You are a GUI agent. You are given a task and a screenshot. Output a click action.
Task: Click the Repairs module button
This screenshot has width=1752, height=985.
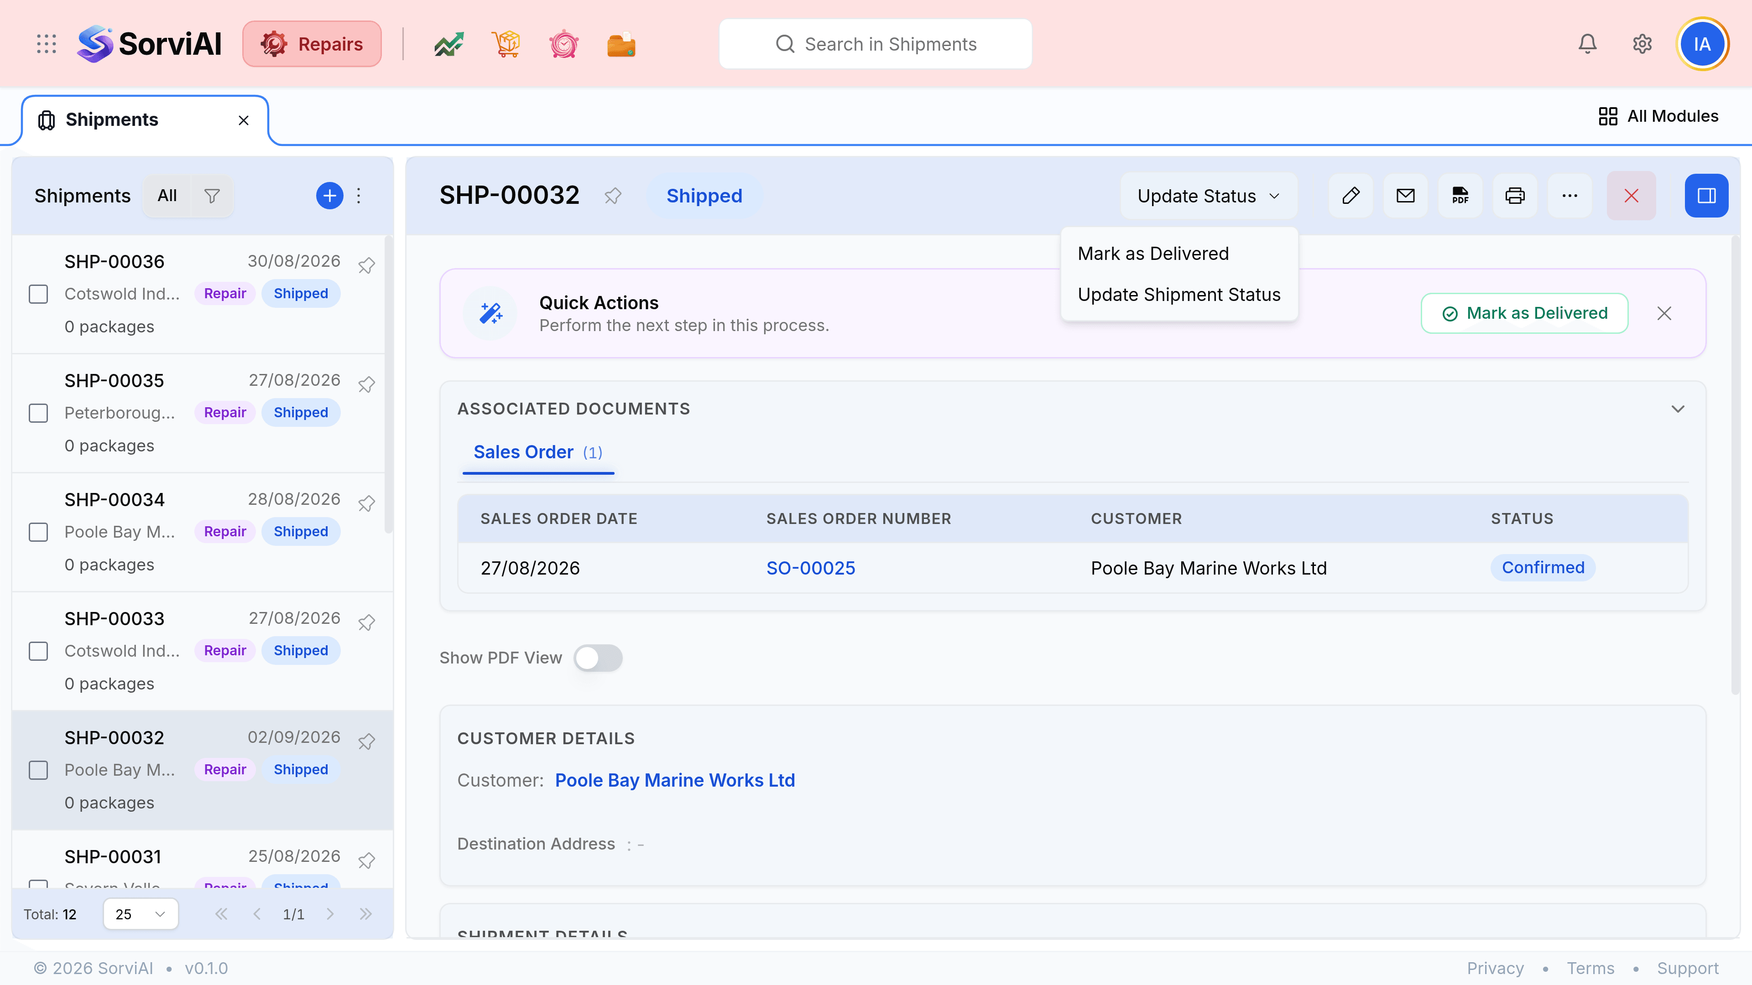point(312,44)
